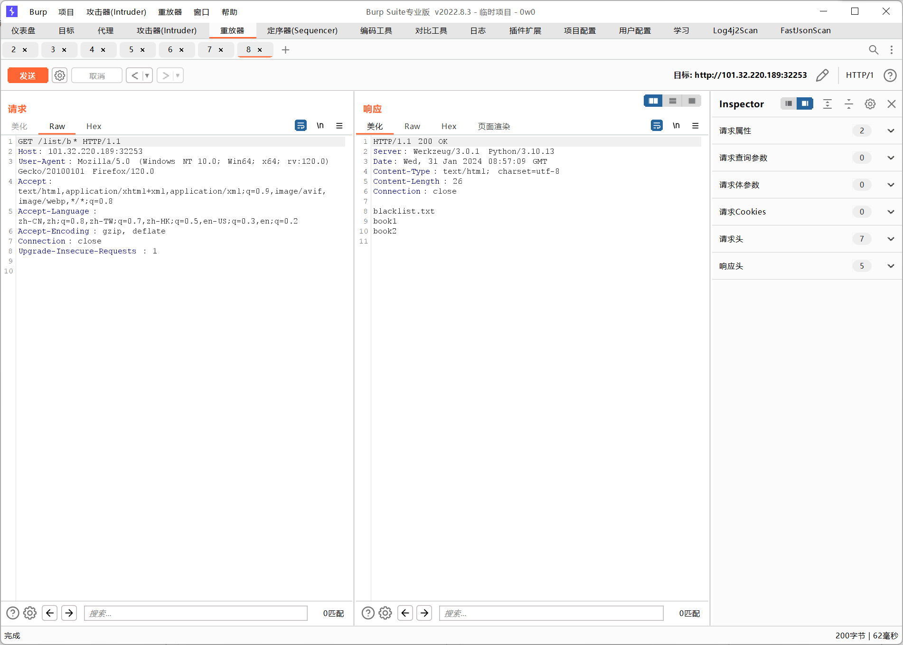
Task: Open previous history dropdown arrow
Action: (147, 75)
